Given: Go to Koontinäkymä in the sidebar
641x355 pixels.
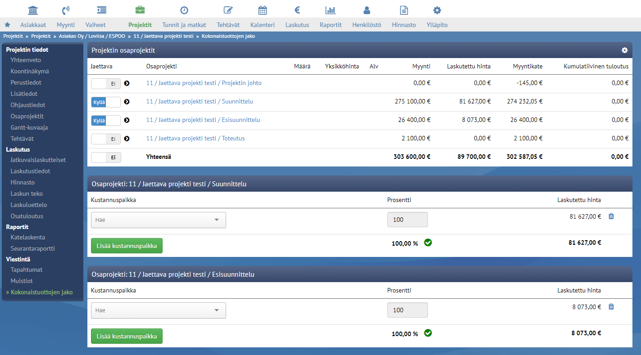Looking at the screenshot, I should pos(30,71).
